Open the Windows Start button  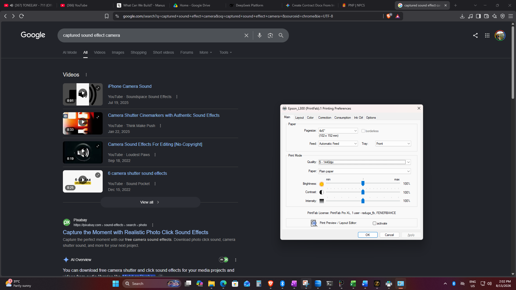click(x=116, y=284)
